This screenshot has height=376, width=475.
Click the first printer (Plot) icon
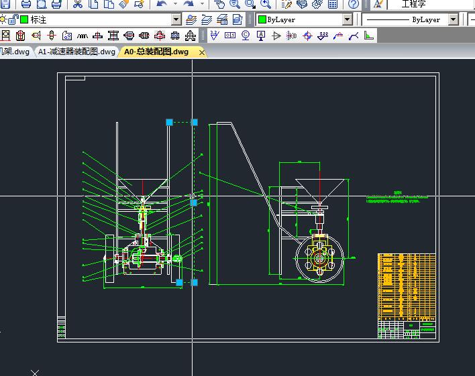(26, 3)
